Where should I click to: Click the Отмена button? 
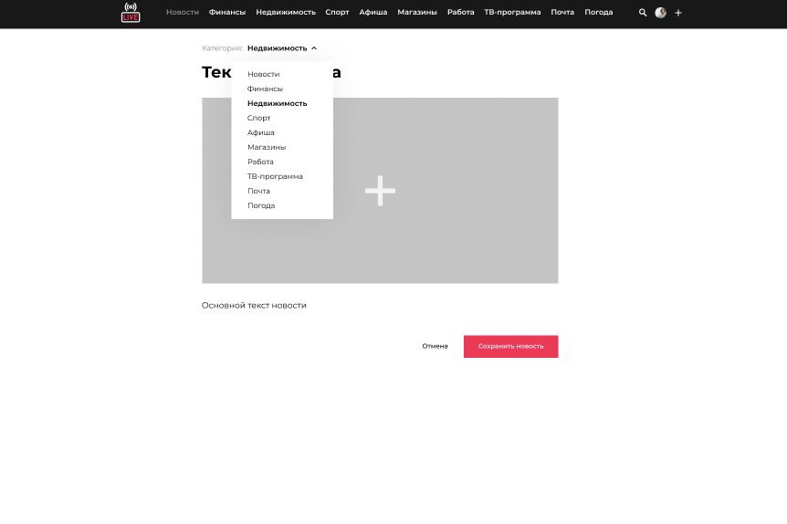tap(435, 346)
